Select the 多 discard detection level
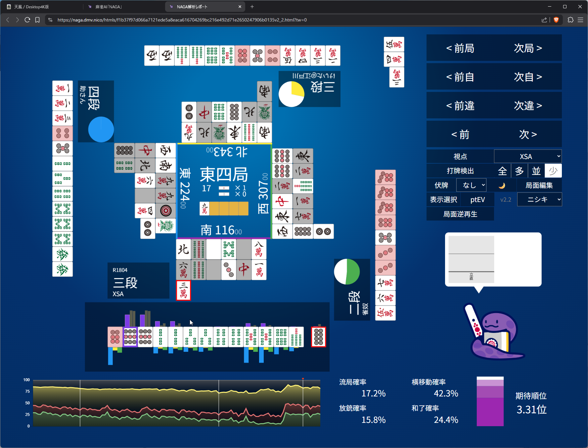The height and width of the screenshot is (448, 588). [519, 171]
